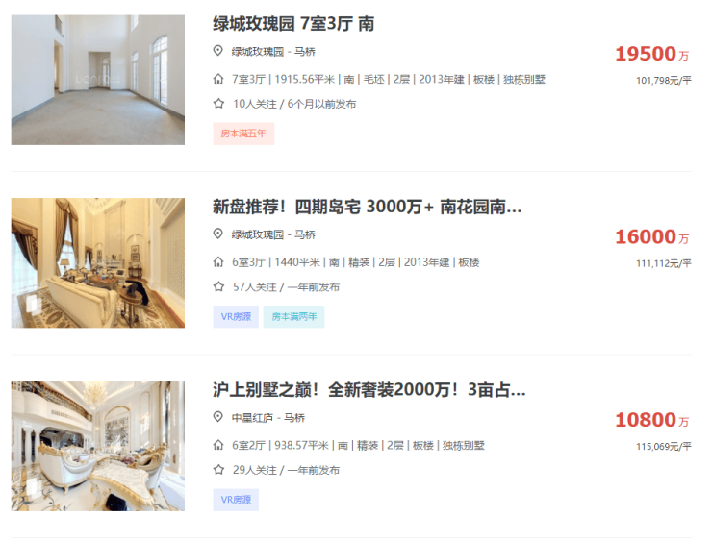Click the 房本满五年 tag
The height and width of the screenshot is (541, 712).
tap(243, 134)
